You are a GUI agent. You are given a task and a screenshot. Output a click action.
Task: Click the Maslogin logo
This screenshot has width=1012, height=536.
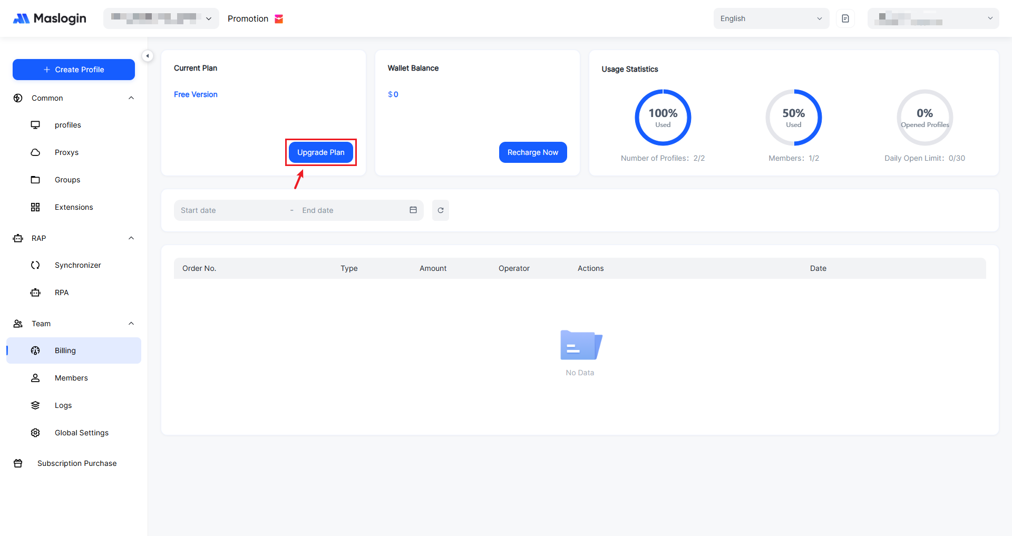pos(50,18)
